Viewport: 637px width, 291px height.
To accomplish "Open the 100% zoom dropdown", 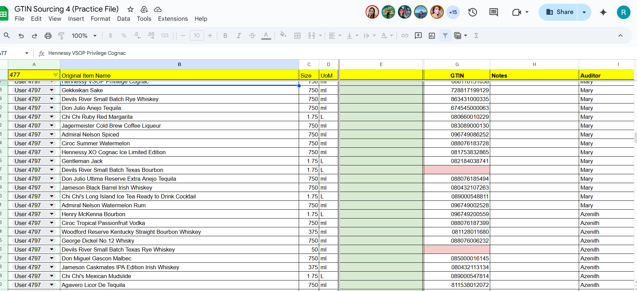I will coord(84,36).
